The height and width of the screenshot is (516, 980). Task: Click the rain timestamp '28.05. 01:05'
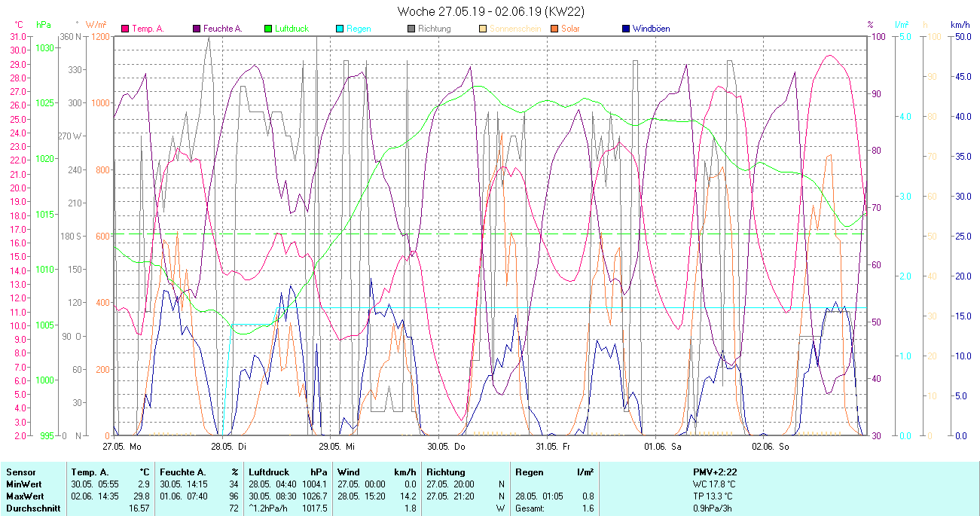point(540,496)
